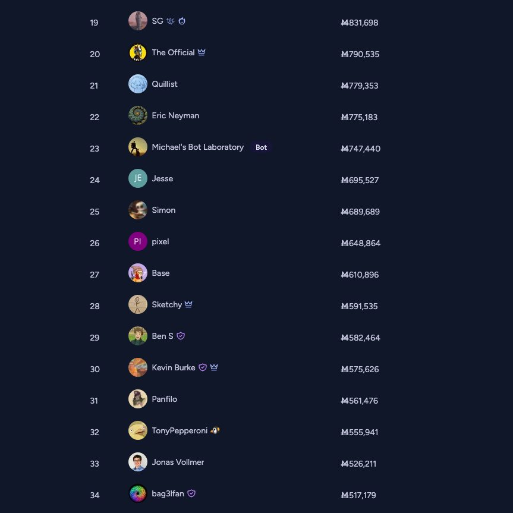Click the crown badge beside Kevin Burke
This screenshot has width=513, height=513.
(x=214, y=367)
